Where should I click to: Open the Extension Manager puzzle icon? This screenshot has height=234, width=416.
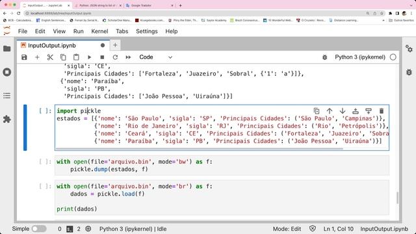click(x=7, y=119)
